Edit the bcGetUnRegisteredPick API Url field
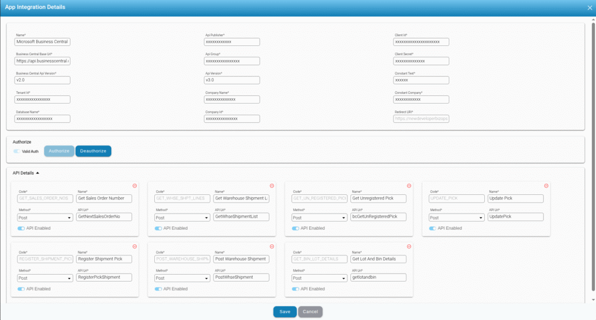The image size is (596, 320). (x=378, y=216)
